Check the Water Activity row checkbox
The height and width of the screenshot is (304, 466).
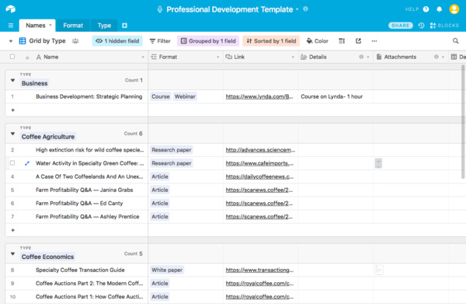click(x=12, y=163)
